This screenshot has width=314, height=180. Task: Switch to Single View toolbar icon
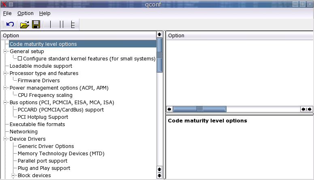(50, 24)
